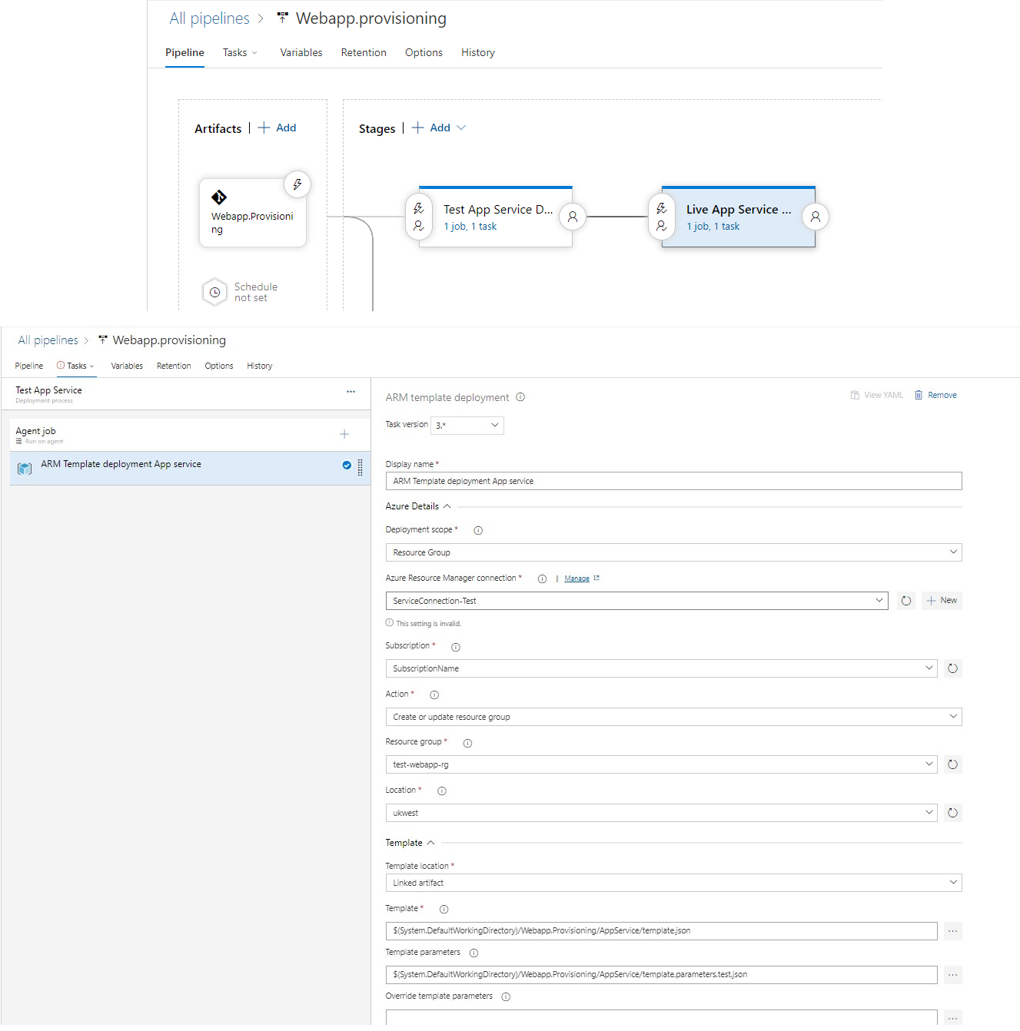The height and width of the screenshot is (1031, 1020).
Task: Click the continuous deployment trigger lightning icon on Webapp.Provisioning artifact
Action: coord(297,184)
